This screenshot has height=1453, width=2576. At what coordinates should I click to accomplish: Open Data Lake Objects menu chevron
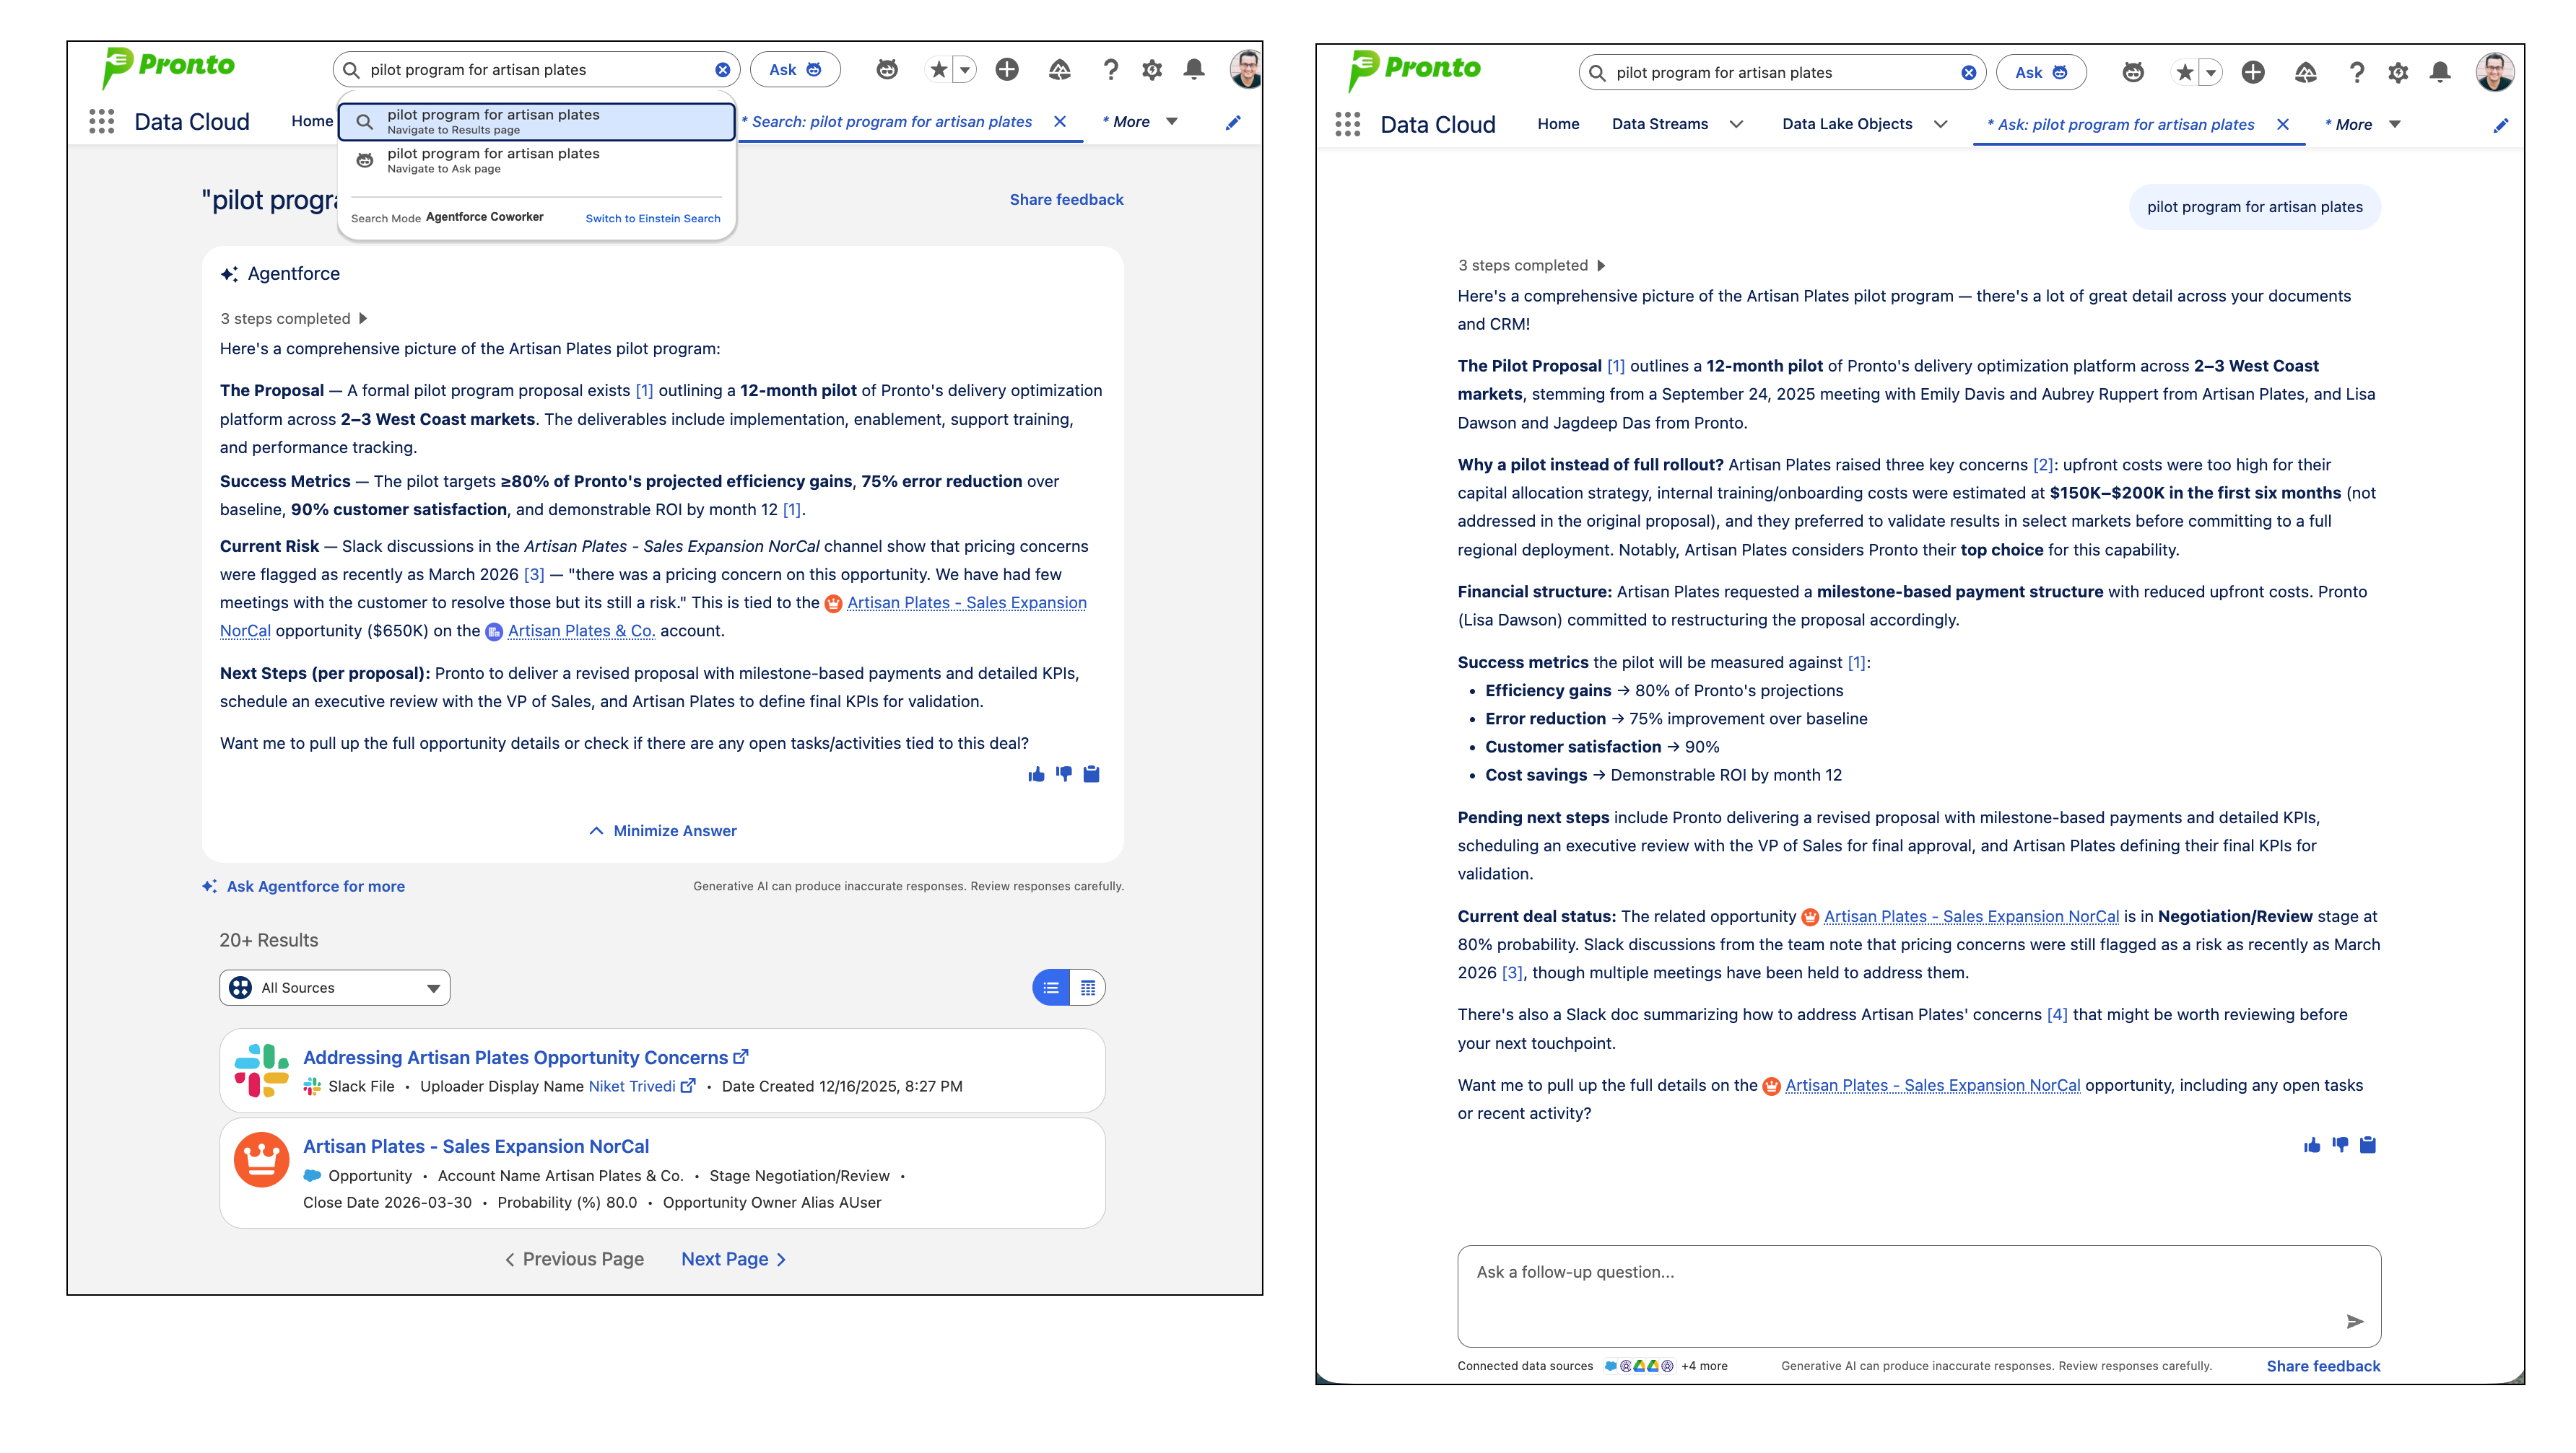point(1940,125)
